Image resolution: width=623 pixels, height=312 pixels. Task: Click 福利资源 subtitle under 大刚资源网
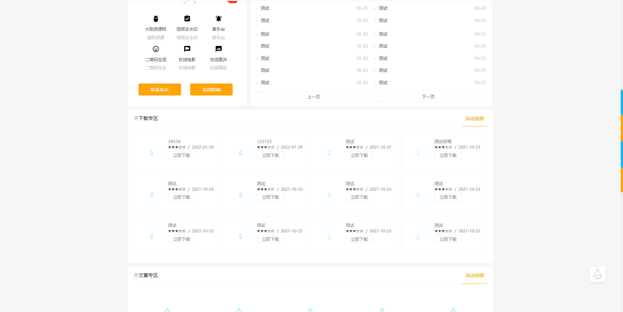pos(156,38)
